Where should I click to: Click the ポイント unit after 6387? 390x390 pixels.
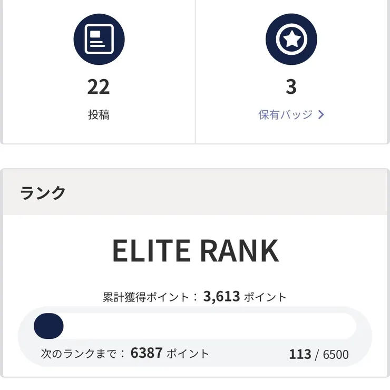pyautogui.click(x=188, y=354)
